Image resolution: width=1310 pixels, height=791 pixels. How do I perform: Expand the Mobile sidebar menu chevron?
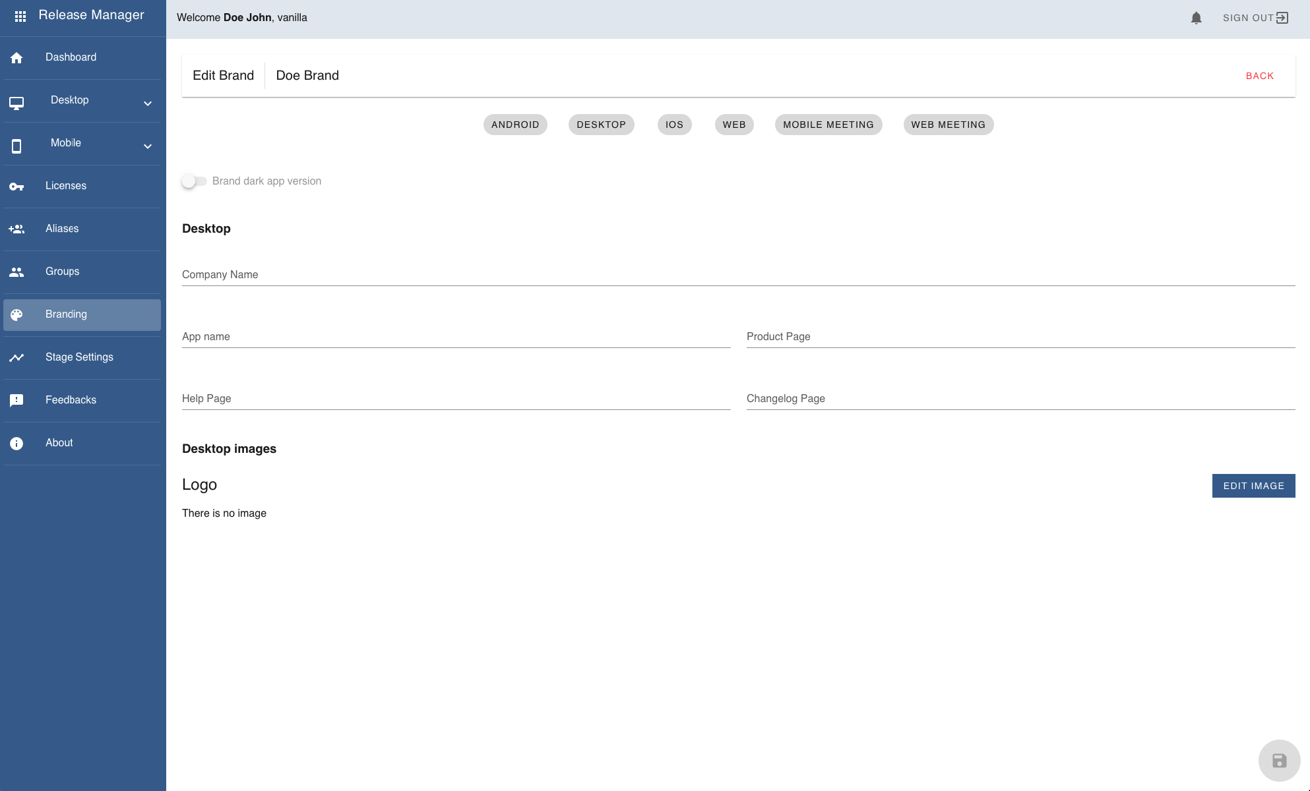[x=148, y=146]
